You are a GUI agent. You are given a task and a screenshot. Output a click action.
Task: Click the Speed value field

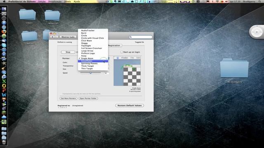[x=106, y=73]
